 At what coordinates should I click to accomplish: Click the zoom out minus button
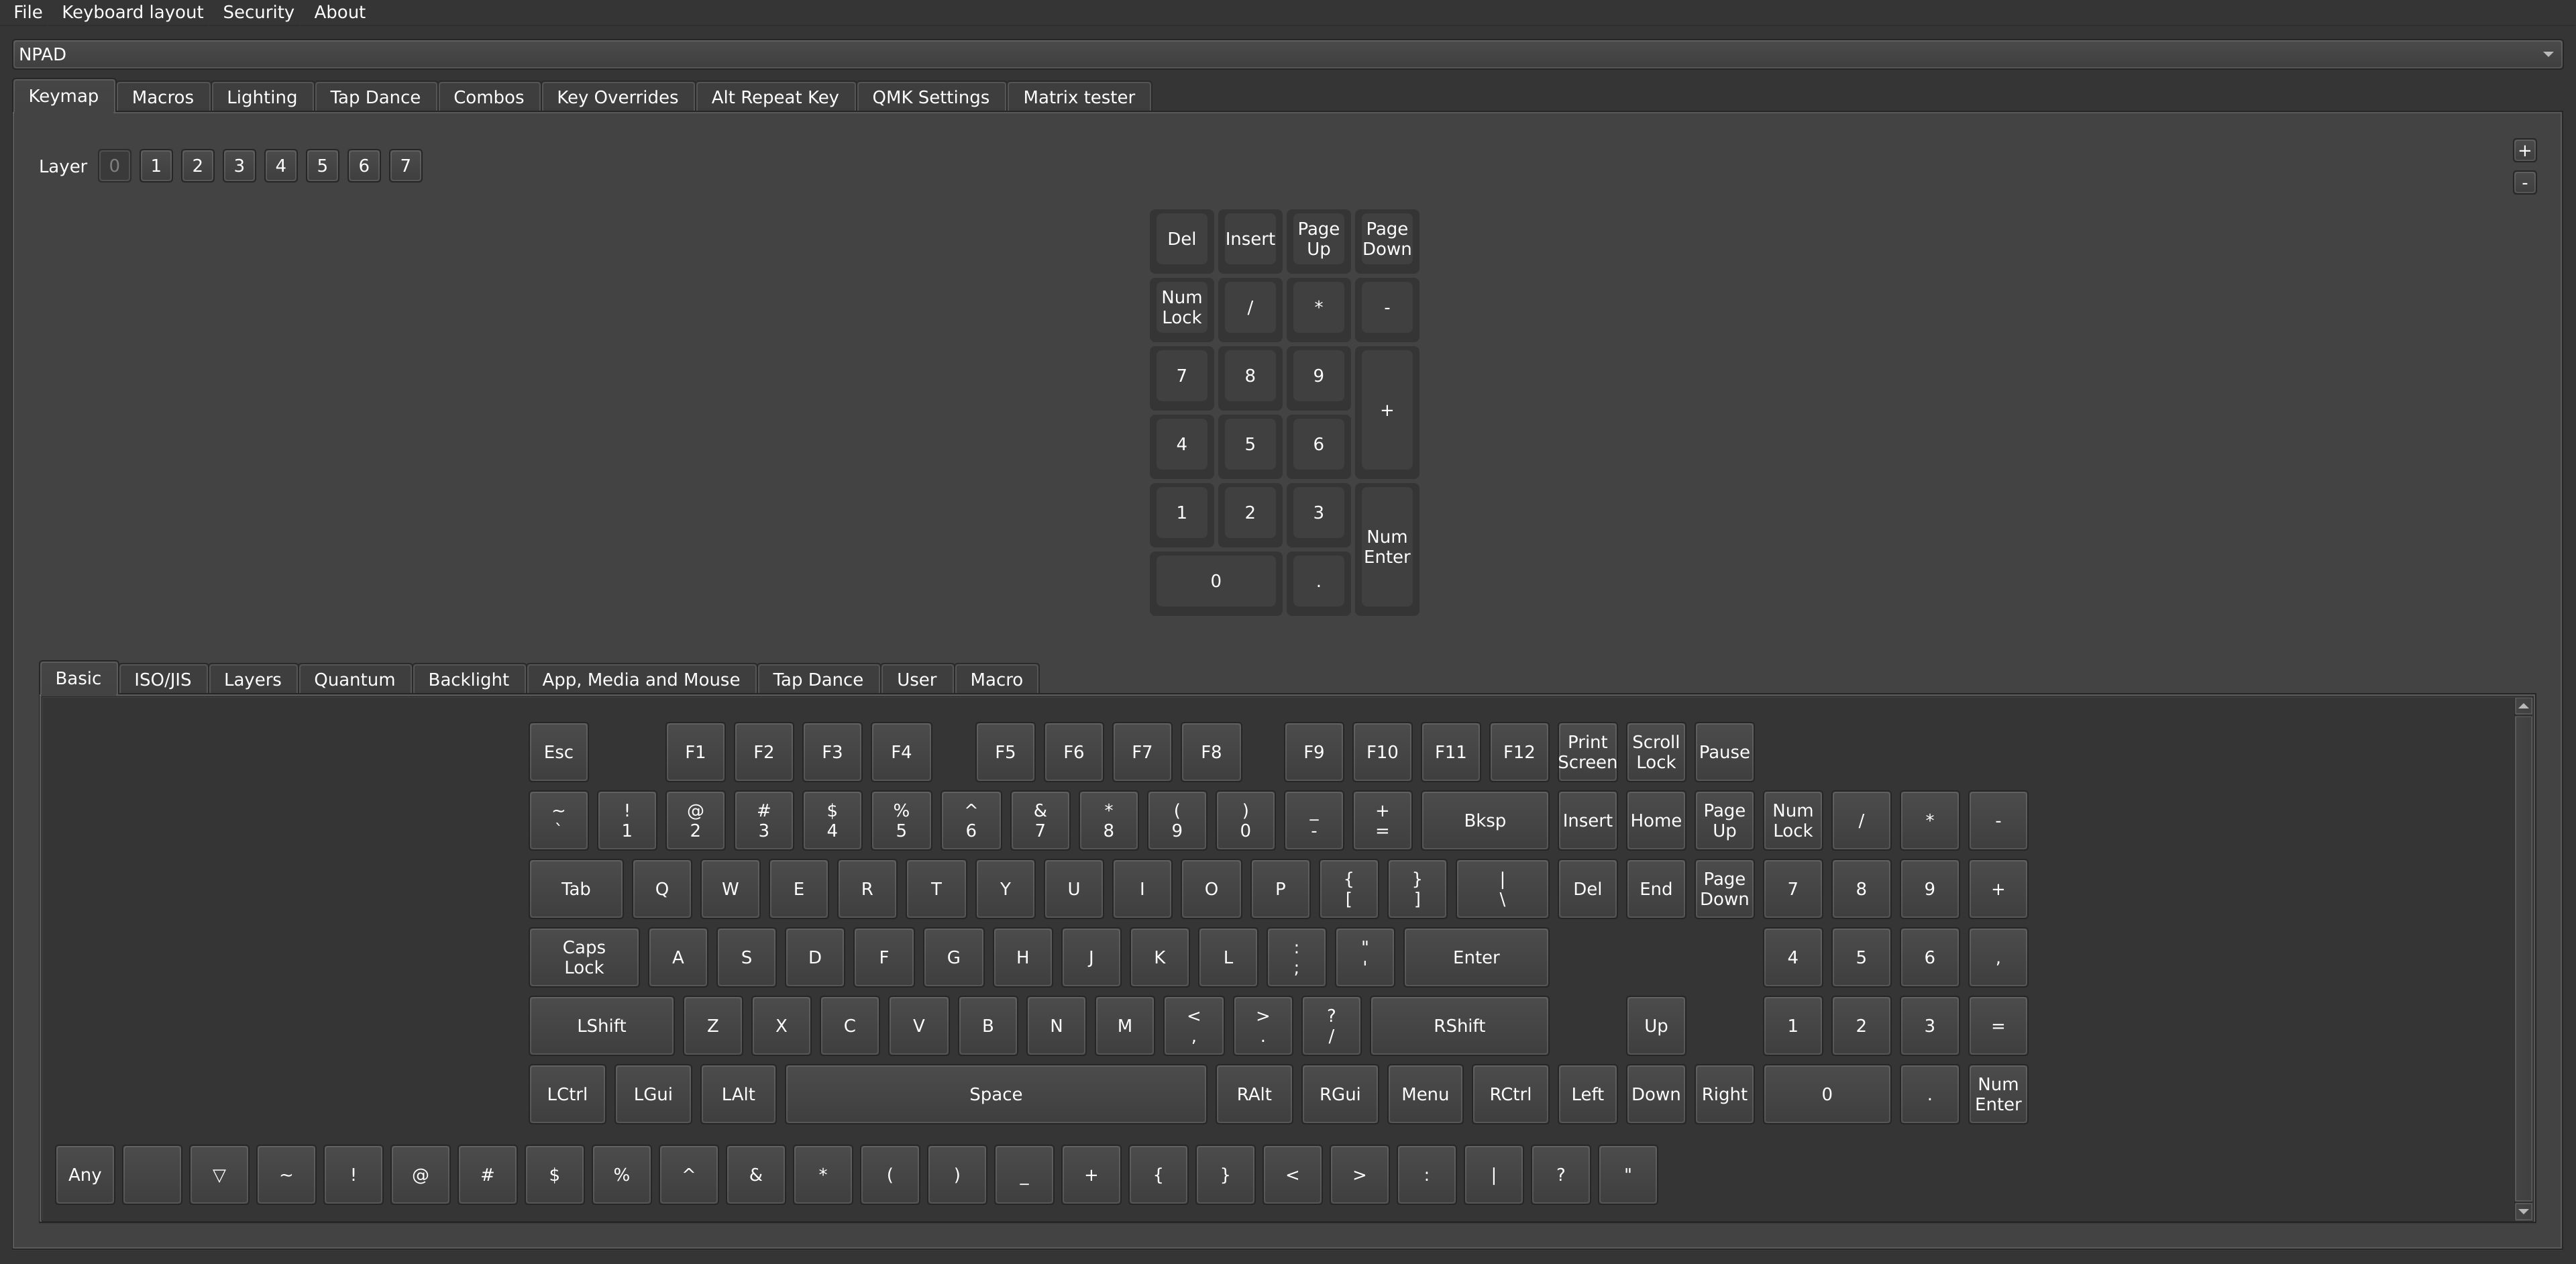click(x=2524, y=183)
